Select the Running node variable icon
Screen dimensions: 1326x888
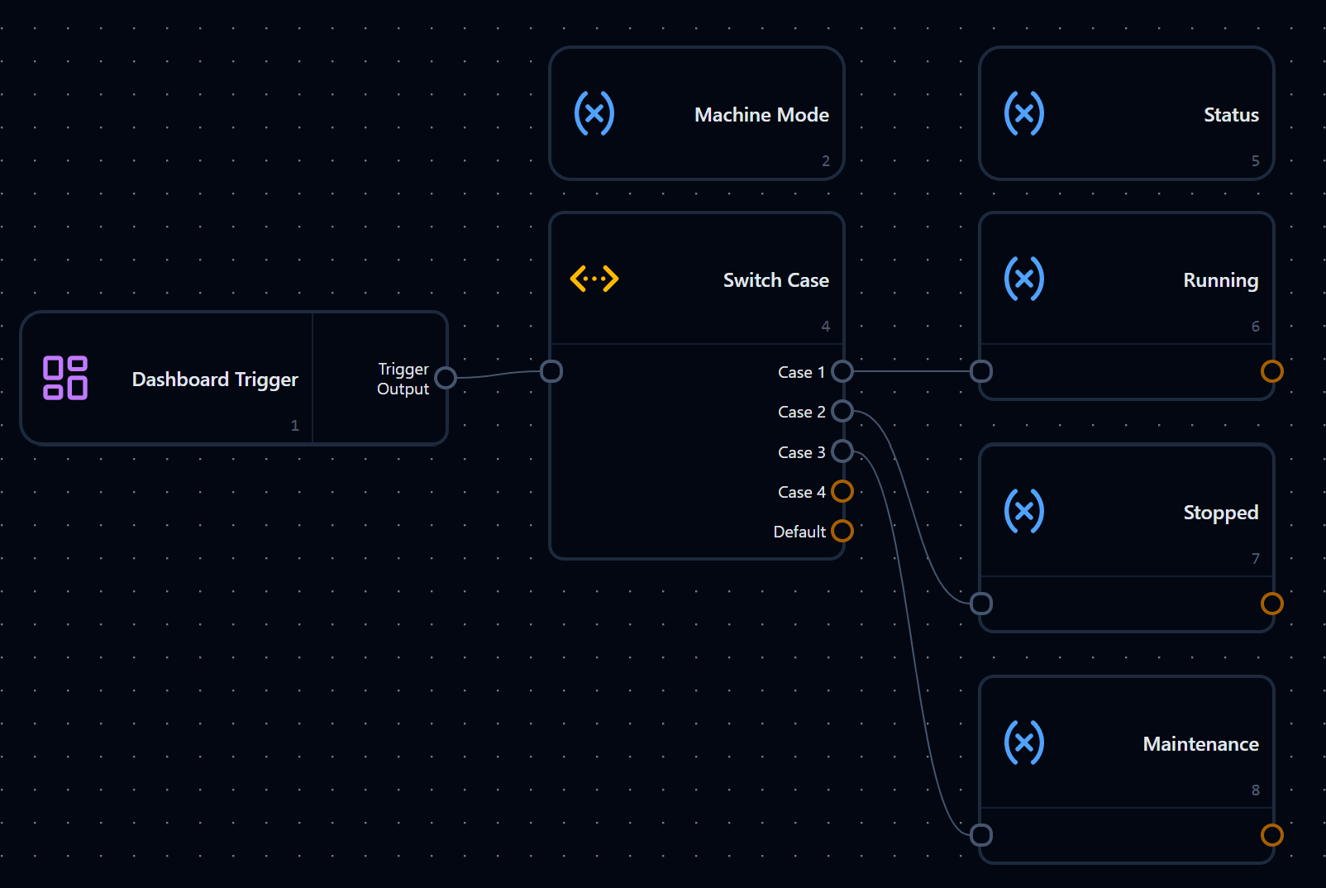pyautogui.click(x=1024, y=279)
